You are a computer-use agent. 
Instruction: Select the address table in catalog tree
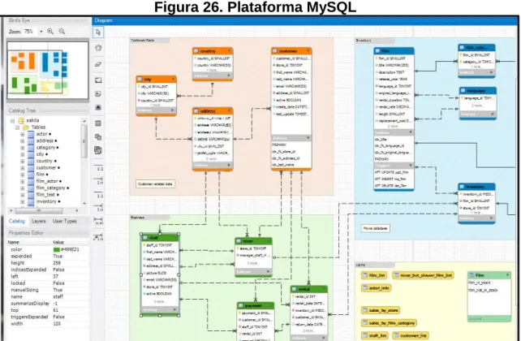[45, 140]
